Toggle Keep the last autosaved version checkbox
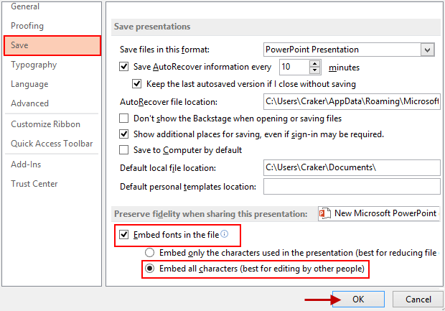 (x=137, y=84)
